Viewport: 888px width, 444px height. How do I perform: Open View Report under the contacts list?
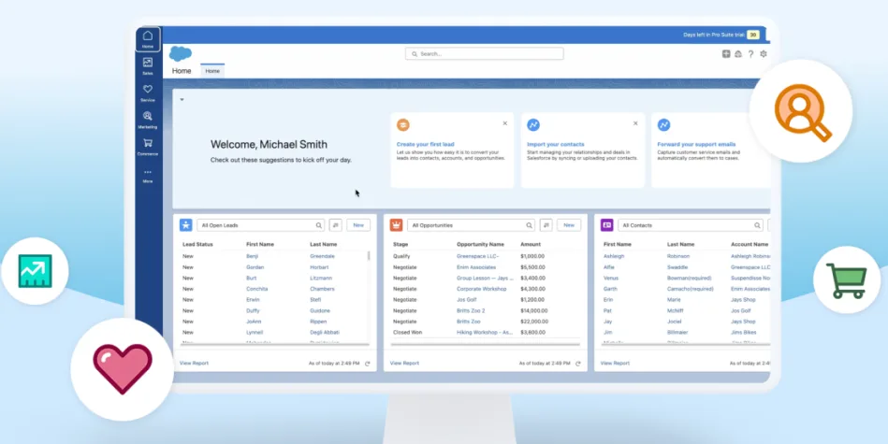[615, 363]
